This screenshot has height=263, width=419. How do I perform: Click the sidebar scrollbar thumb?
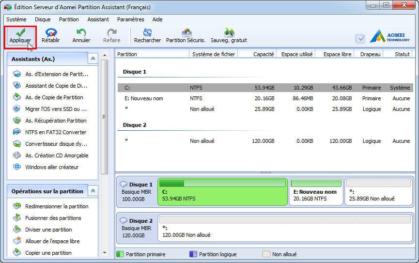(x=105, y=117)
